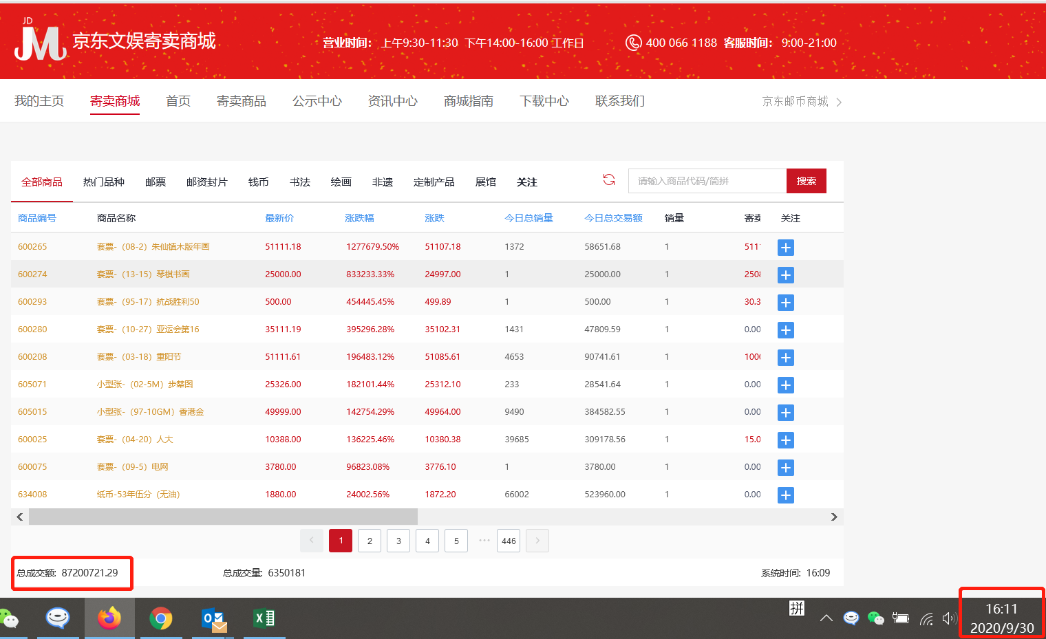
Task: Open 资讯中心 navigation item
Action: [x=393, y=101]
